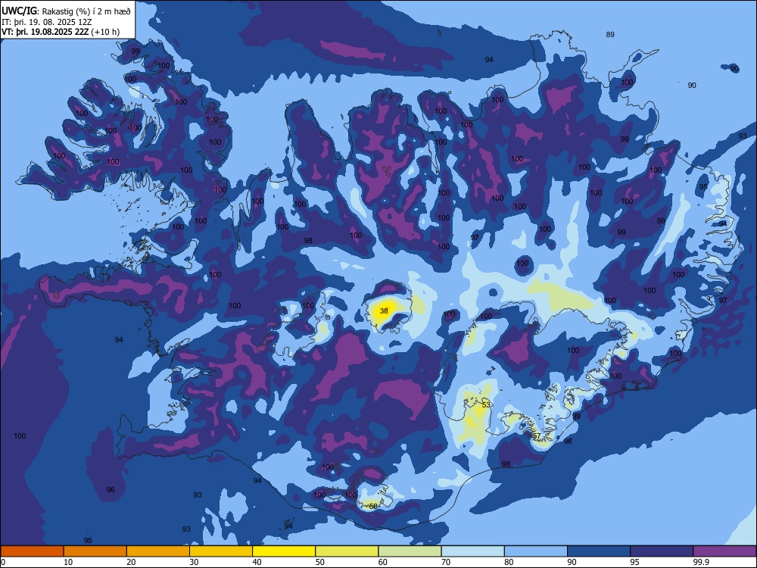Click the '99.9' legend tick label
757x568 pixels.
point(701,562)
